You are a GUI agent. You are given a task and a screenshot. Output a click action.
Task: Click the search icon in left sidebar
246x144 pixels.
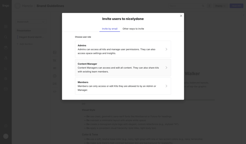6,37
